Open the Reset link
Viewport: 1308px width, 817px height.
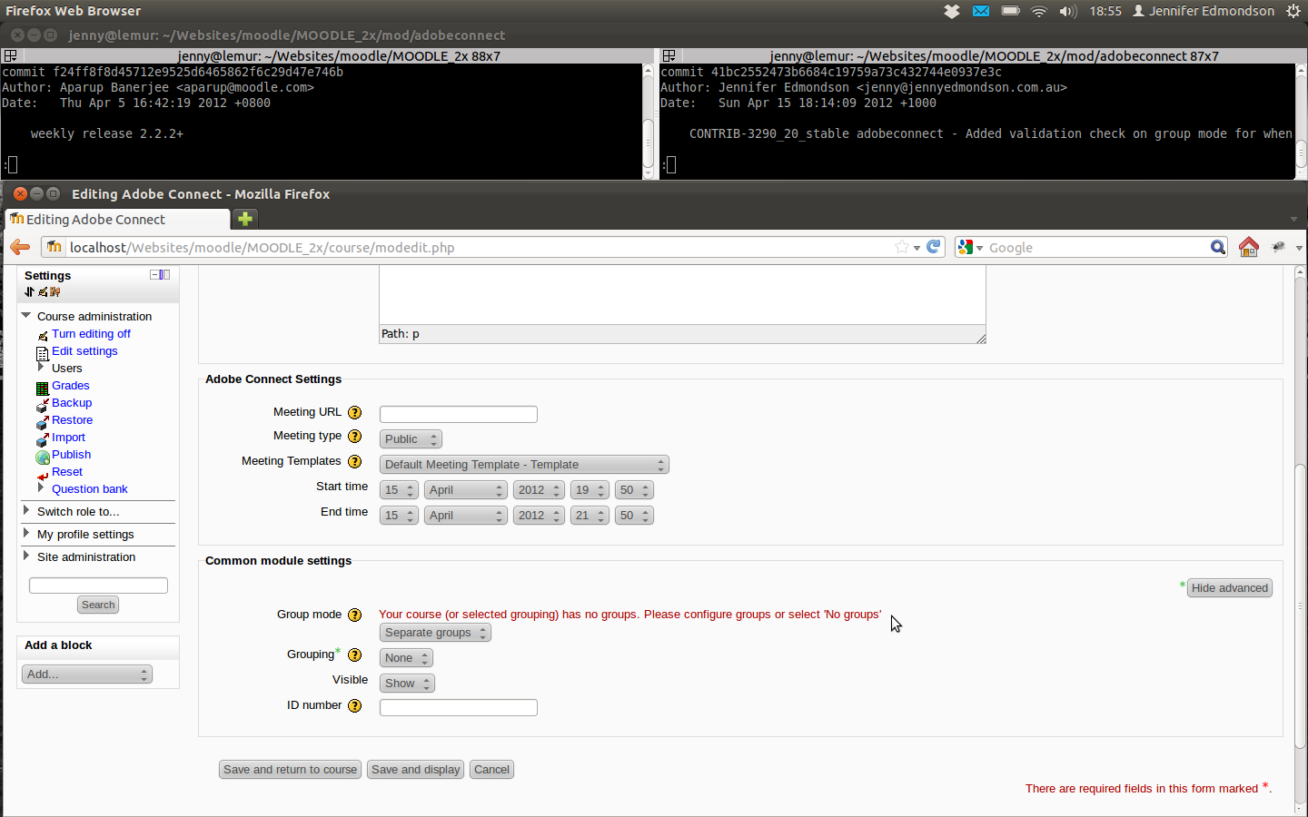click(67, 472)
